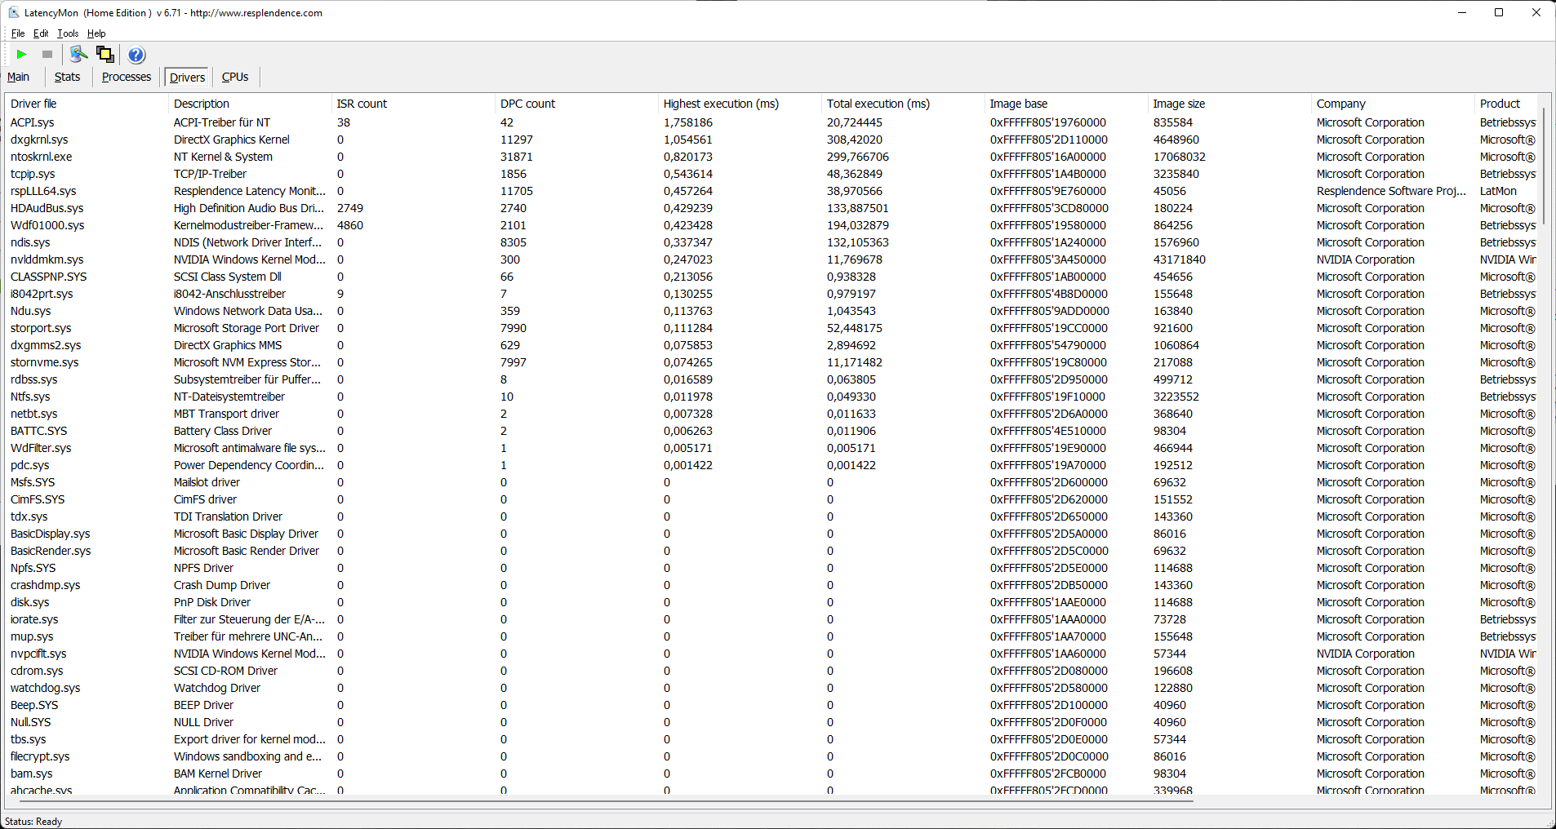Screen dimensions: 1556x829
Task: Select the nvlddmkm.sys driver entry
Action: click(47, 259)
